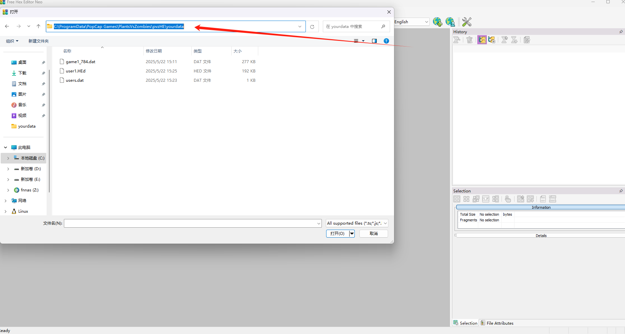Refresh the folder listing in address bar

312,27
